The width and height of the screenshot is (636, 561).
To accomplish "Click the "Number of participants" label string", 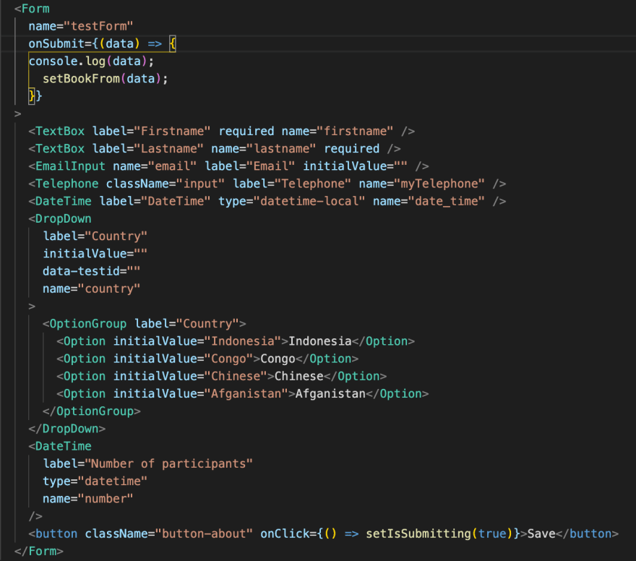I will tap(168, 463).
